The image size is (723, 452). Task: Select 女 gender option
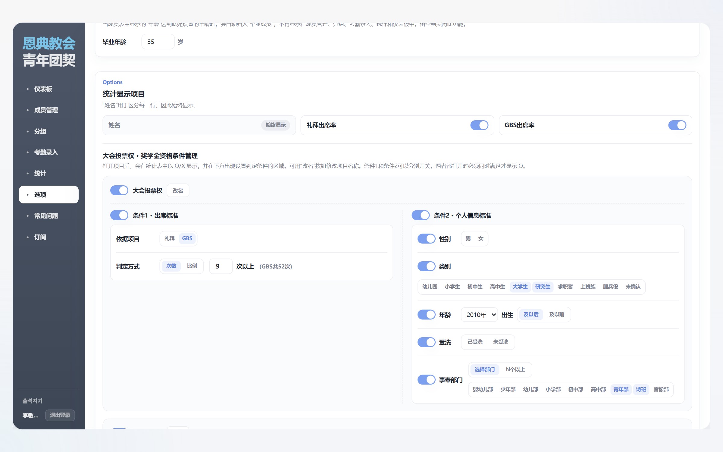(x=481, y=238)
